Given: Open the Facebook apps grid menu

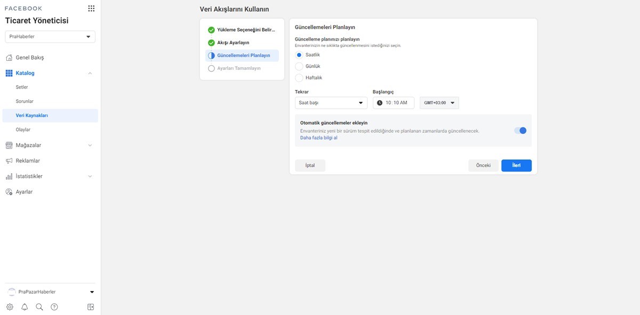Looking at the screenshot, I should (x=91, y=9).
